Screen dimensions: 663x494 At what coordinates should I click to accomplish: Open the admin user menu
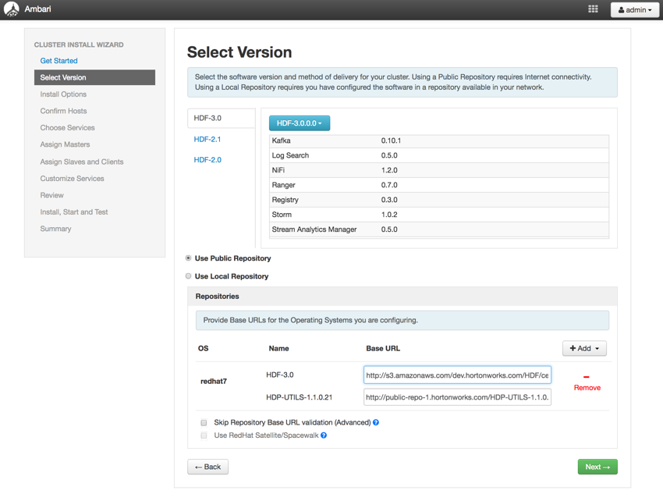click(634, 10)
